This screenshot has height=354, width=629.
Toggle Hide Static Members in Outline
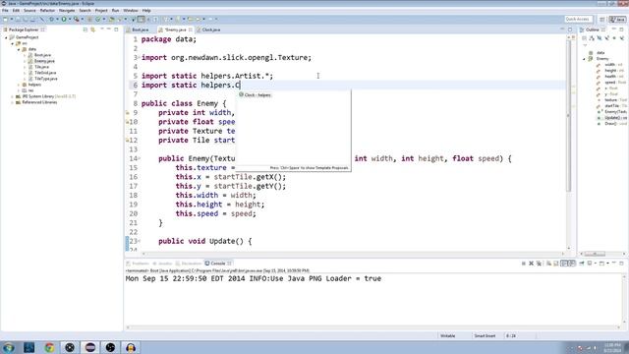[x=607, y=38]
